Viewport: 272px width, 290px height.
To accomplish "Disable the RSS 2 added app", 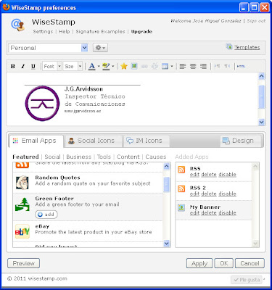I will (x=227, y=194).
